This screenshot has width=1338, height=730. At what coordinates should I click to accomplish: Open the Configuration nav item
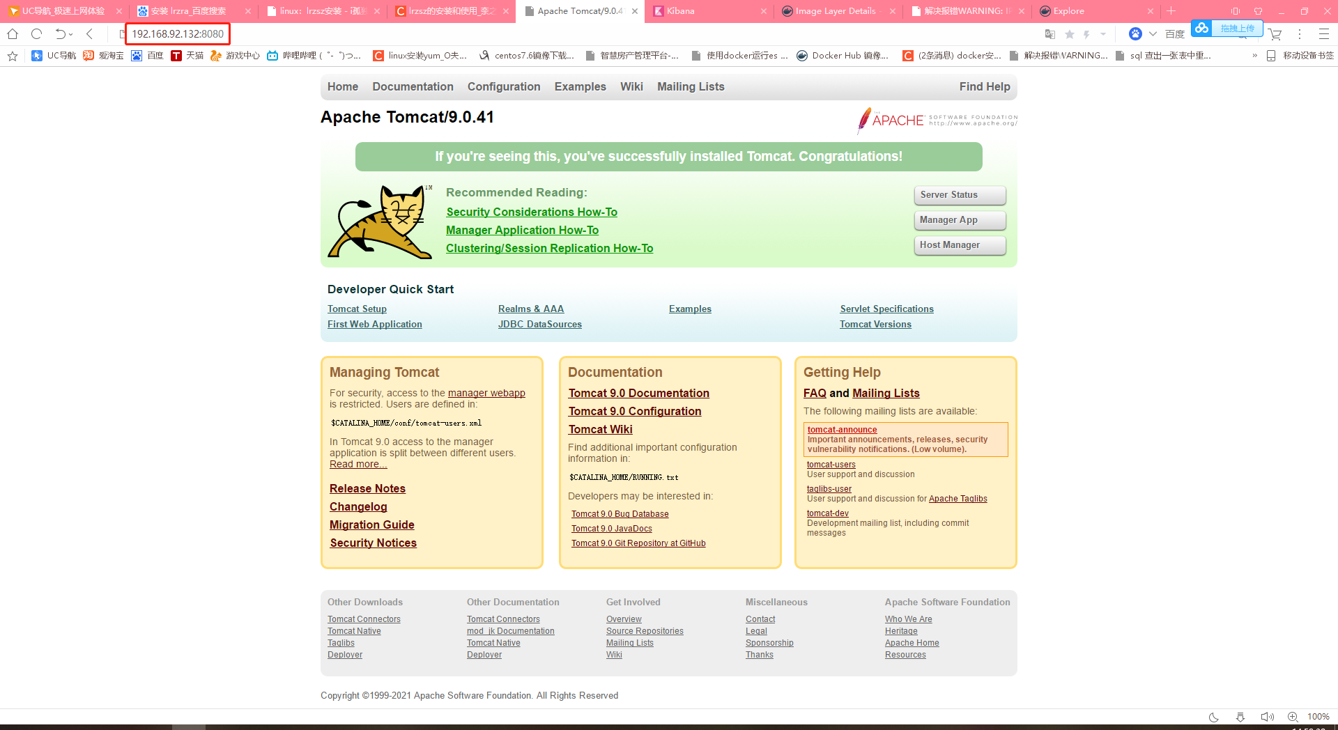point(504,86)
